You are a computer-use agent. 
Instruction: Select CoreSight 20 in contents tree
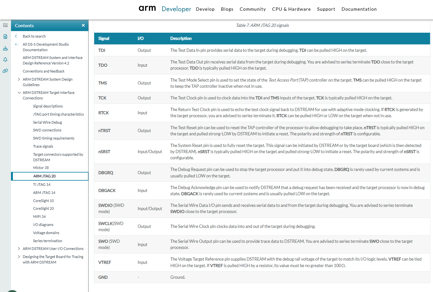click(x=43, y=208)
